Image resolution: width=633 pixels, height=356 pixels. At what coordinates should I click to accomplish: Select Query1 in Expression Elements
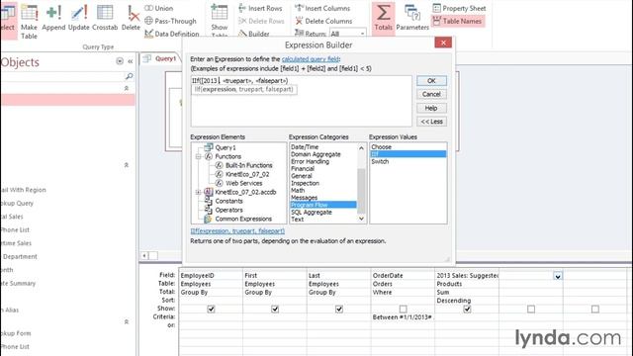coord(226,147)
